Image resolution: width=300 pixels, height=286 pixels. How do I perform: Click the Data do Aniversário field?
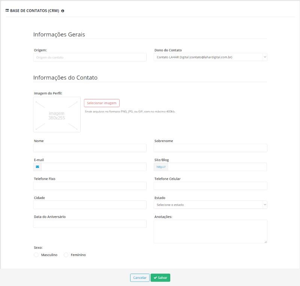click(90, 224)
